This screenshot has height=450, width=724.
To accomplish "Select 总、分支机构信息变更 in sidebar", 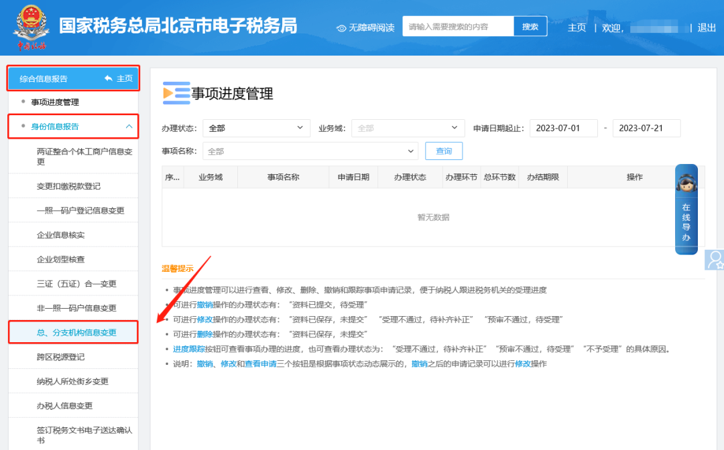I will click(76, 333).
